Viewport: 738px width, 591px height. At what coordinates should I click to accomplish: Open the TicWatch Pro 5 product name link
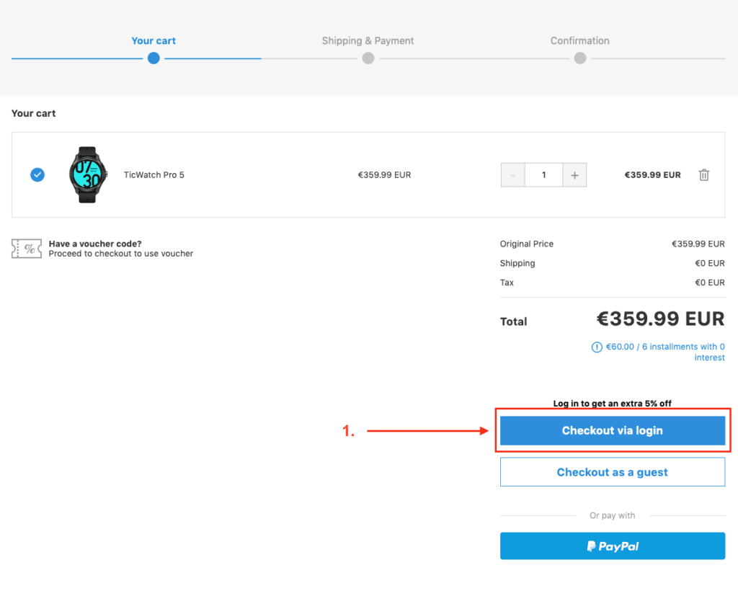(x=154, y=174)
